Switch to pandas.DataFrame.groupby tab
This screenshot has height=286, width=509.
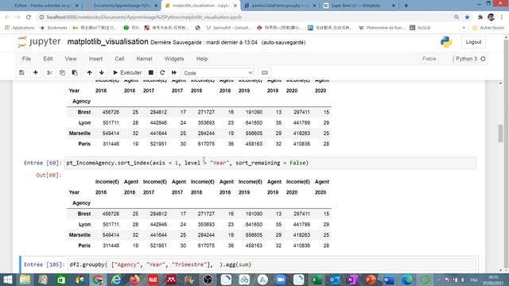(x=280, y=6)
